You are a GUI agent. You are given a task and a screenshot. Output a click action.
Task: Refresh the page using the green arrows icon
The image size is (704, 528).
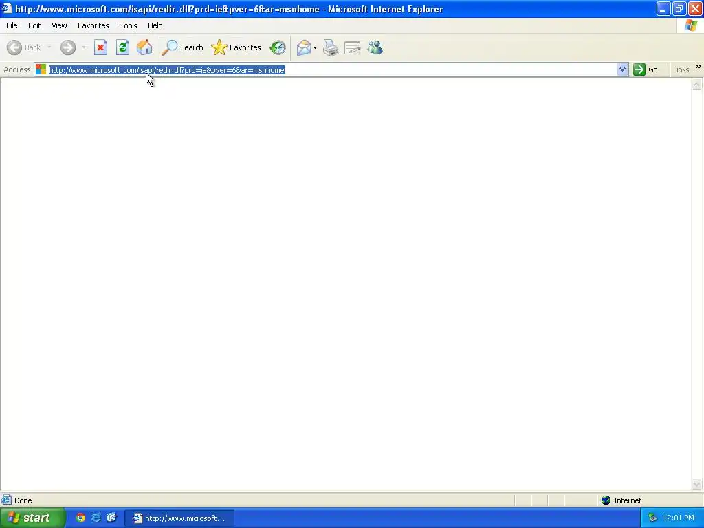(x=122, y=47)
